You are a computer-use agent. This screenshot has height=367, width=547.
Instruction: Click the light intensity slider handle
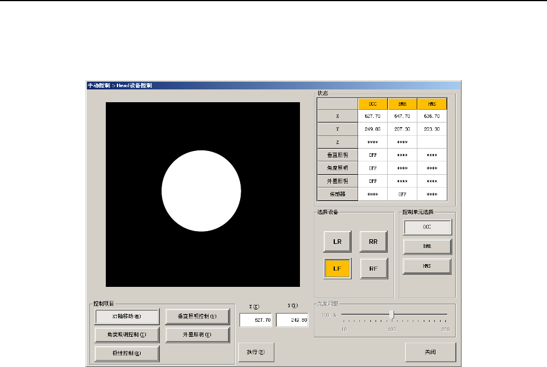[392, 314]
